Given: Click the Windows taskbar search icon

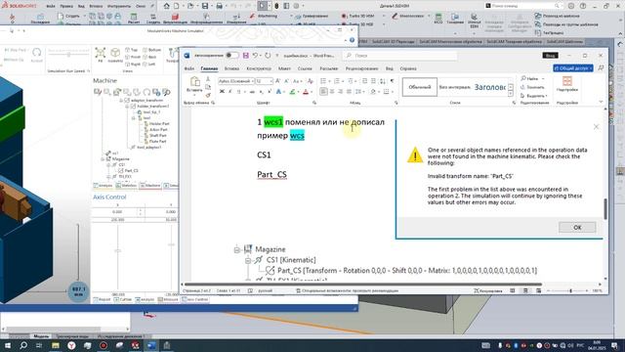Looking at the screenshot, I should [23, 345].
